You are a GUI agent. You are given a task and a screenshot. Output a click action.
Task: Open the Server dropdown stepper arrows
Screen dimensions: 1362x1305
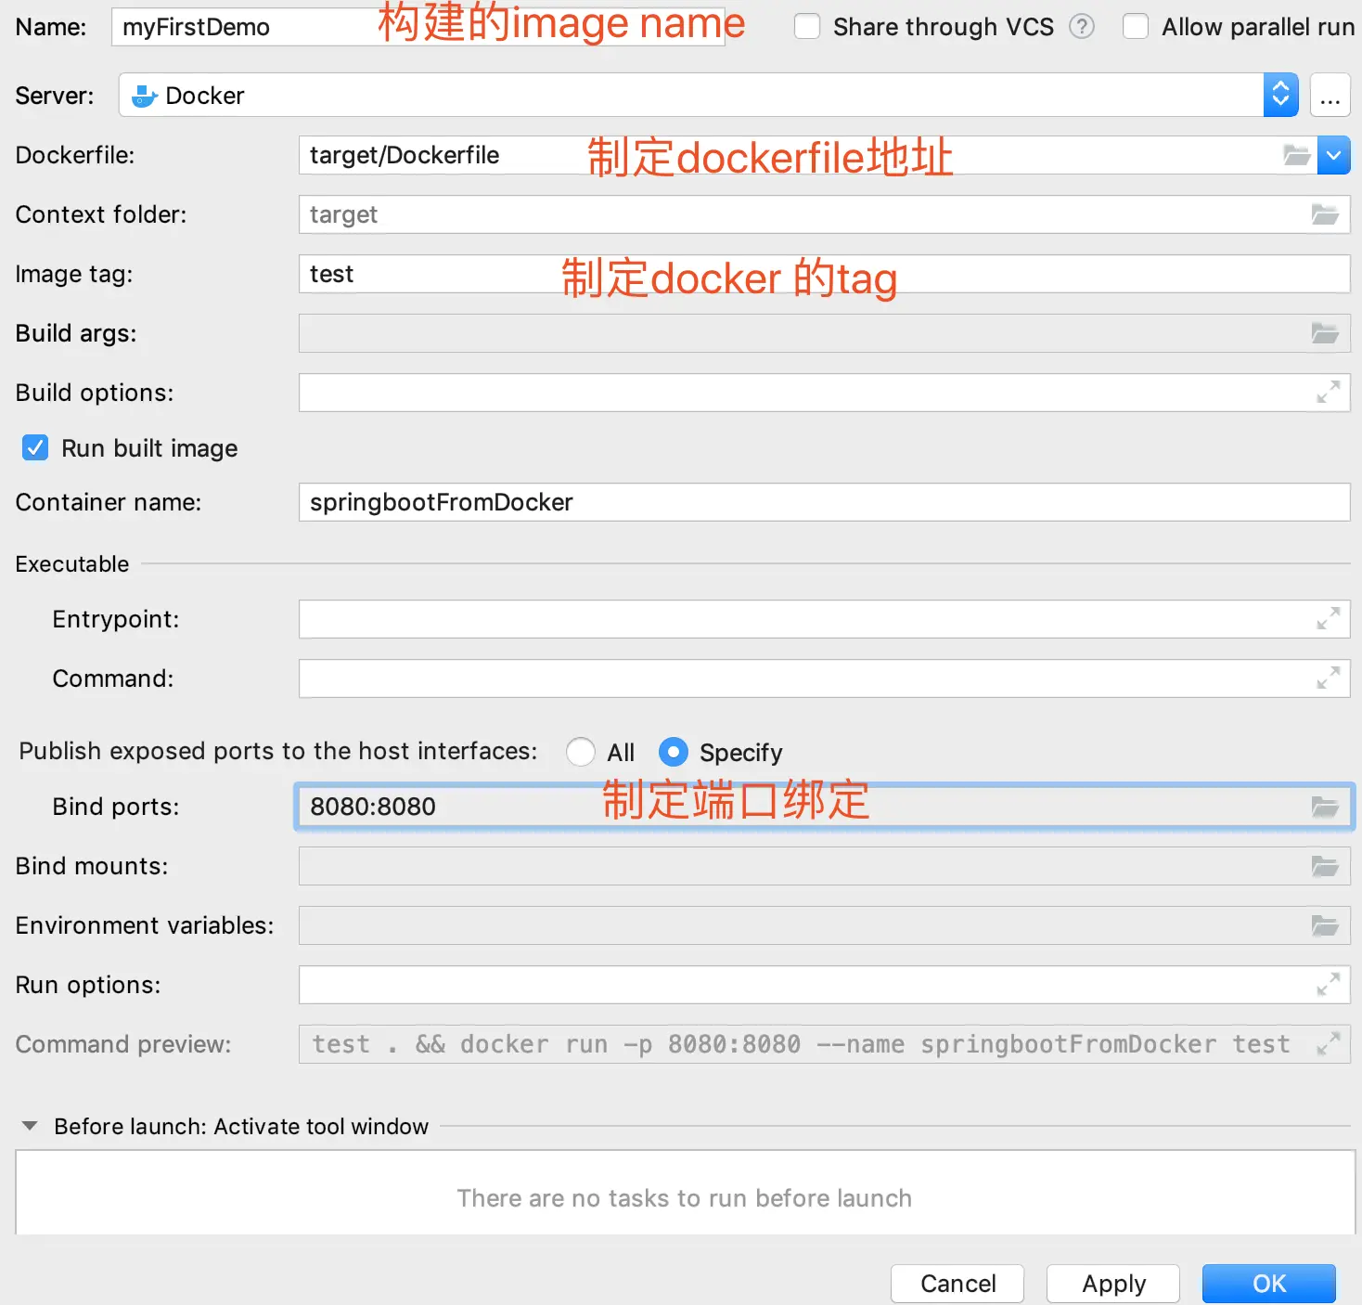click(x=1280, y=95)
